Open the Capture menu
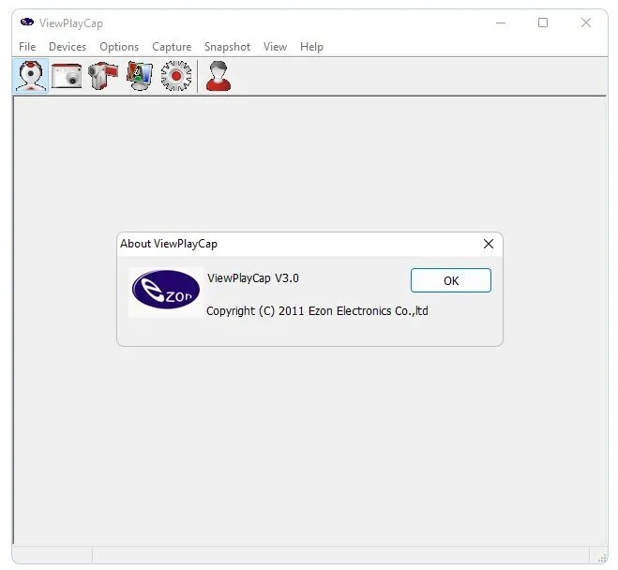Screen dimensions: 618x570 point(172,47)
